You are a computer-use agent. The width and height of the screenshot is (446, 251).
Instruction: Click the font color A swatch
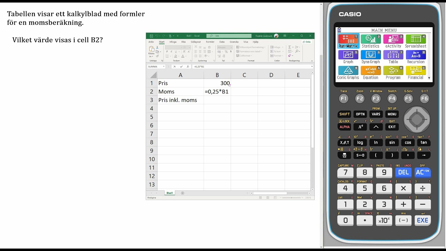pyautogui.click(x=183, y=56)
